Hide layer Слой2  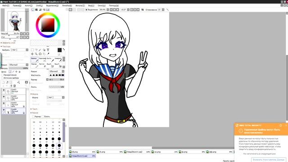pos(4,97)
